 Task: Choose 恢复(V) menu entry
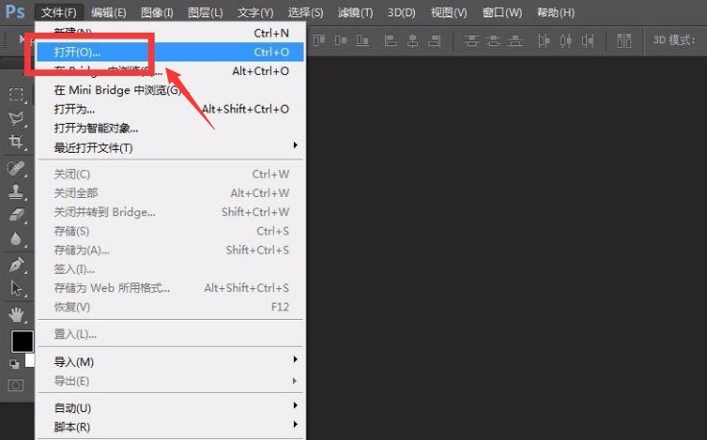(x=170, y=307)
